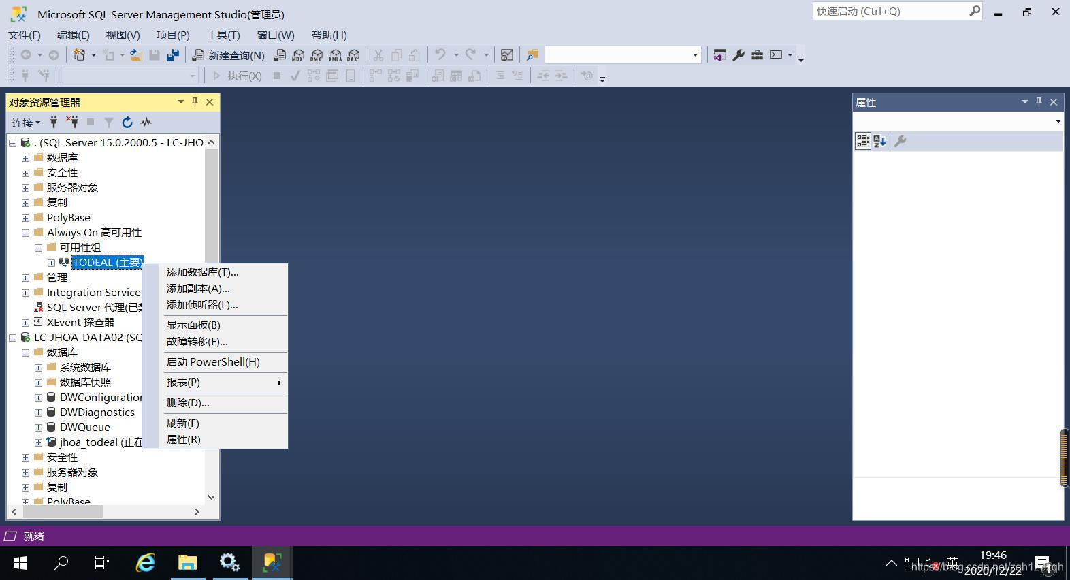Open the 视图(V) menu
This screenshot has width=1070, height=580.
(x=123, y=35)
